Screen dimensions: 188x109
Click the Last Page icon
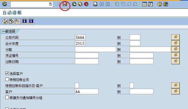pyautogui.click(x=135, y=4)
